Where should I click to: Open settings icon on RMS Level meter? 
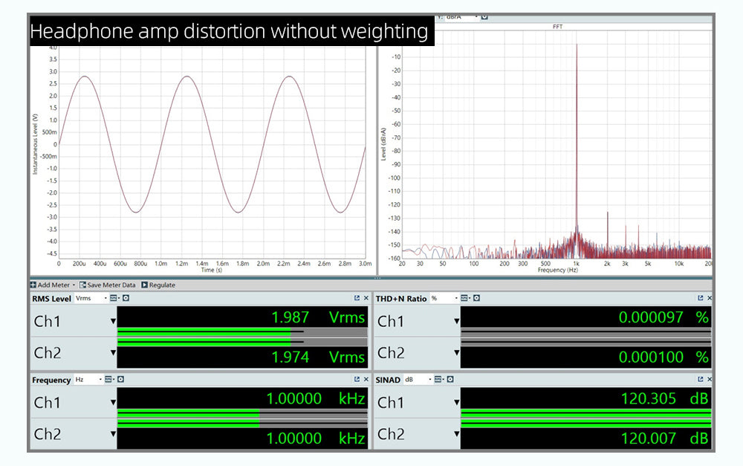[126, 298]
